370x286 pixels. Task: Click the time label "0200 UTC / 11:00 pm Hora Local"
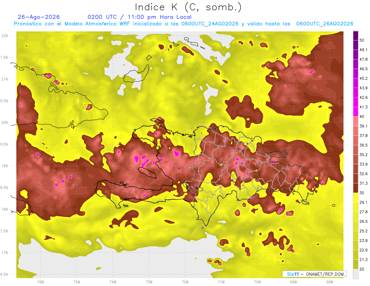point(139,17)
